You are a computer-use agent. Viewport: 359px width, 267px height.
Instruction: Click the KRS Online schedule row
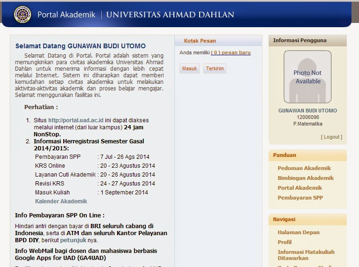95,166
